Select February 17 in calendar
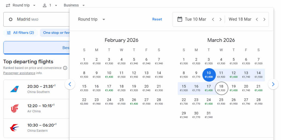281x140 pixels. pyautogui.click(x=109, y=88)
